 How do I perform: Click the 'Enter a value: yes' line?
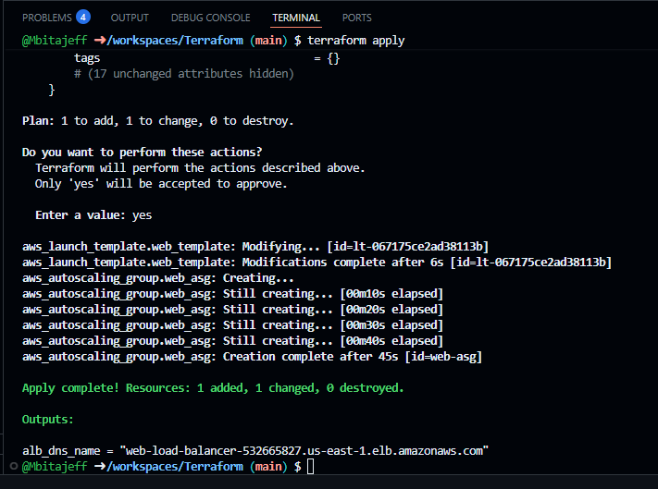(x=93, y=215)
